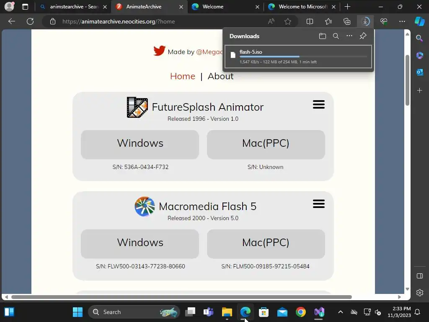Add a sidebar app with plus

point(419,91)
